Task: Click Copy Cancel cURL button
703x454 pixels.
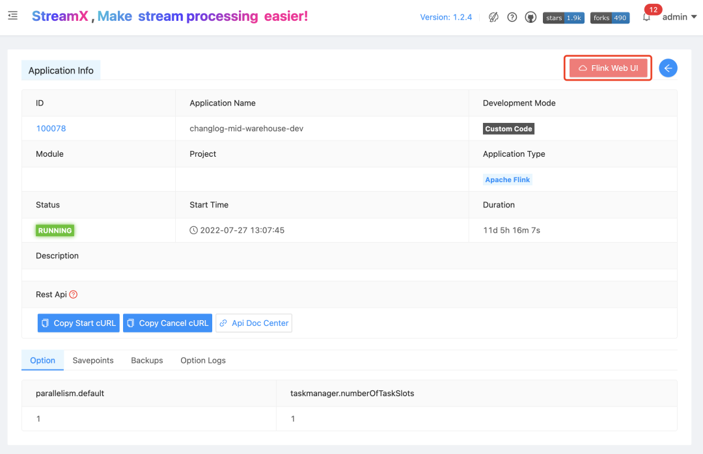Action: click(167, 323)
